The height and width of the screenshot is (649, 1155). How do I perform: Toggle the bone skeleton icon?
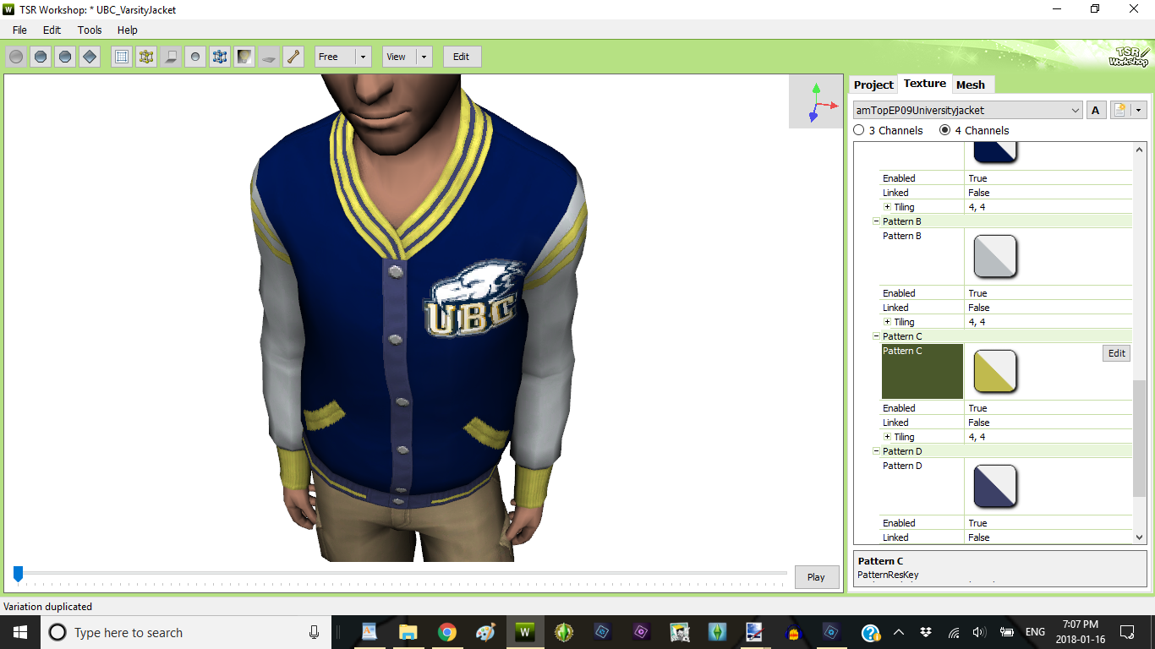[x=293, y=57]
